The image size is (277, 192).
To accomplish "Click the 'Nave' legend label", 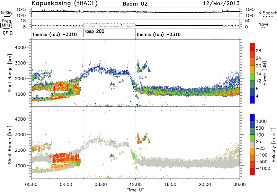I will point(263,24).
